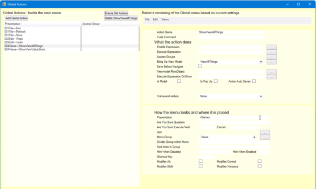Expand the Bring Up View Model dropdown

(261, 62)
